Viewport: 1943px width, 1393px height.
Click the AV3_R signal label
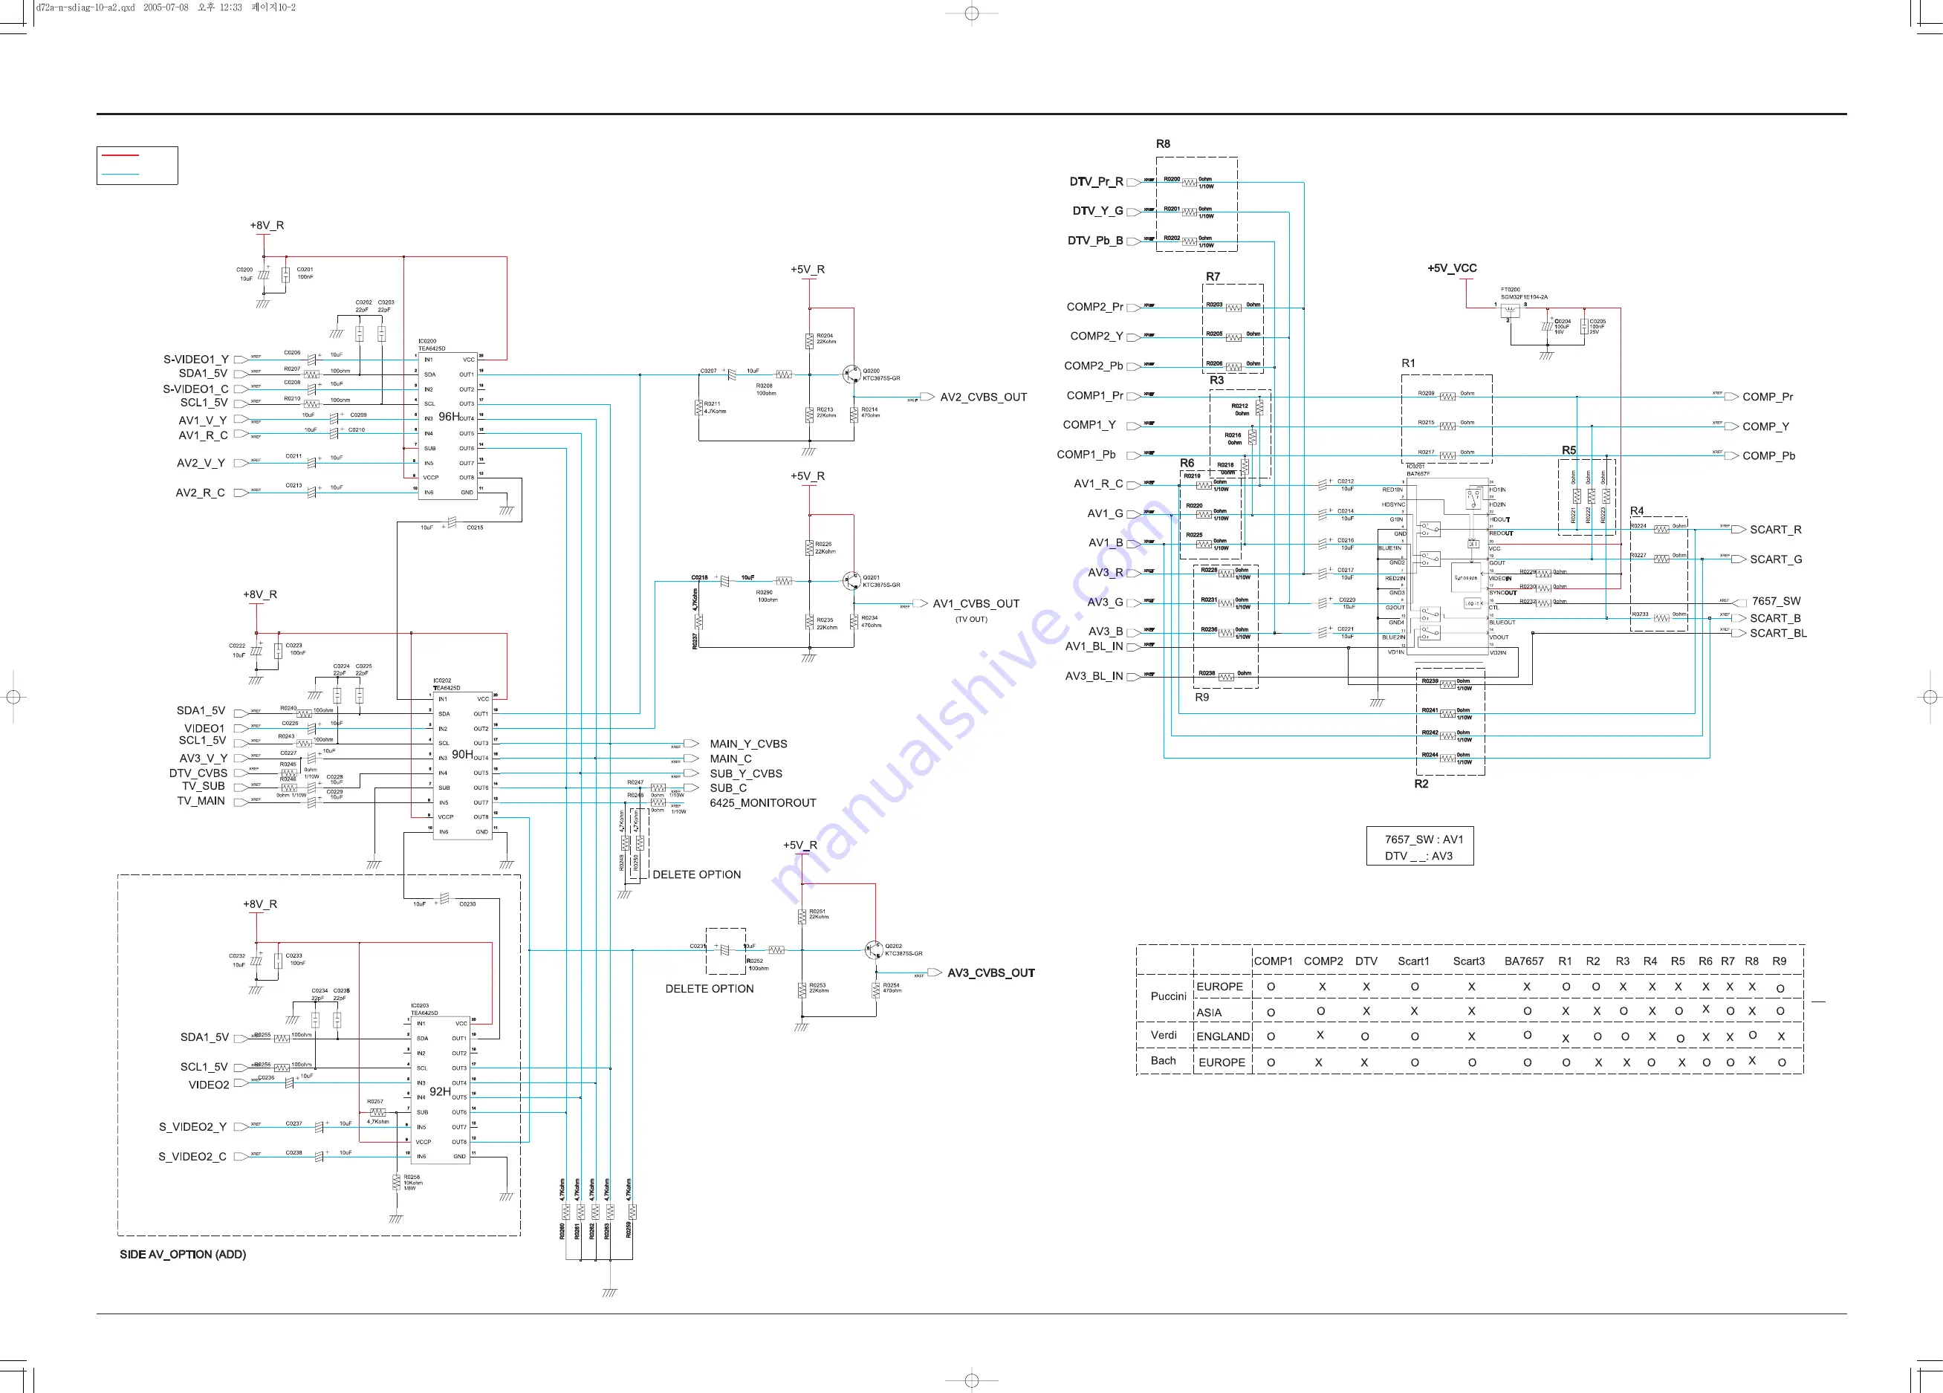pyautogui.click(x=1105, y=573)
